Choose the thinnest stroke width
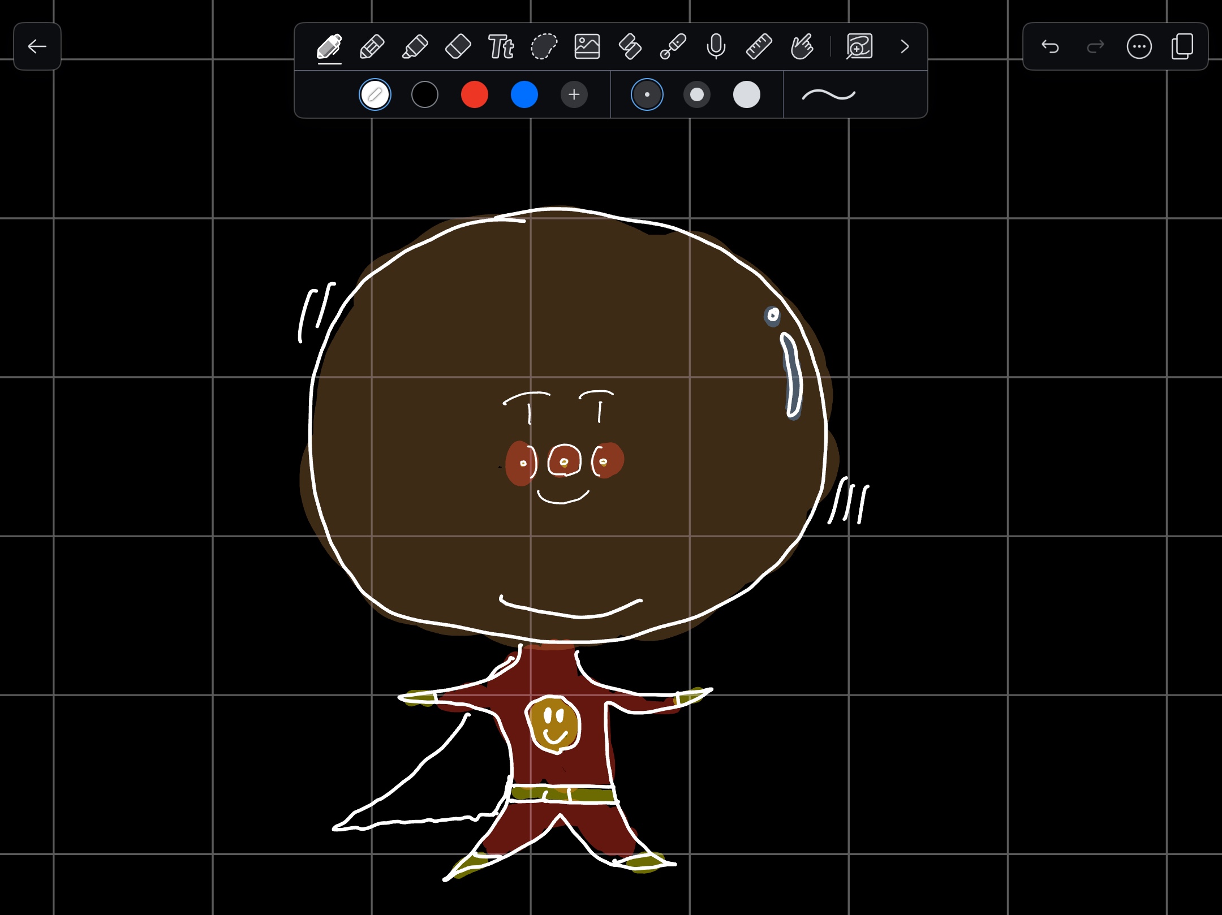This screenshot has width=1222, height=915. click(647, 94)
